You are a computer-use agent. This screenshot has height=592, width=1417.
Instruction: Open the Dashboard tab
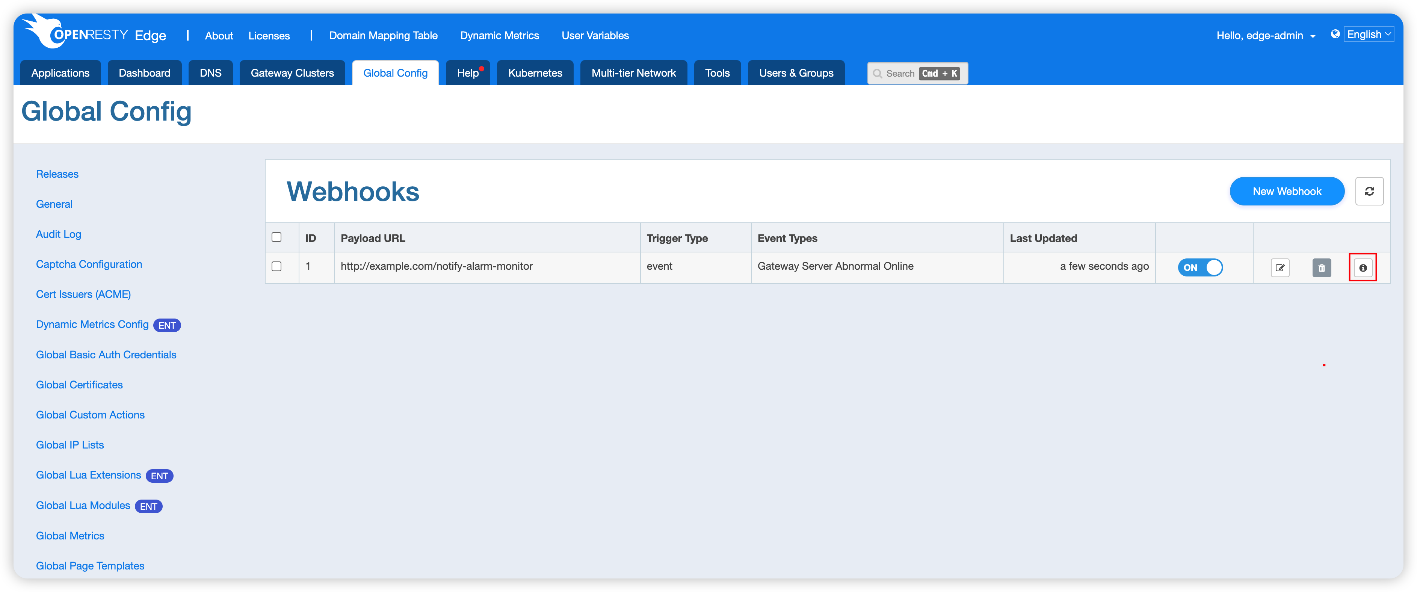[x=145, y=72]
